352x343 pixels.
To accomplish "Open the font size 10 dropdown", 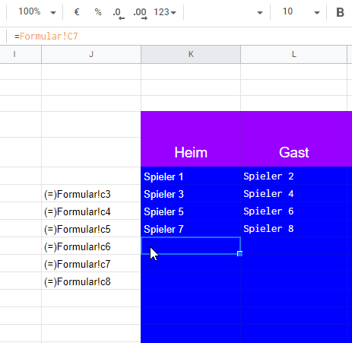I will tap(300, 12).
